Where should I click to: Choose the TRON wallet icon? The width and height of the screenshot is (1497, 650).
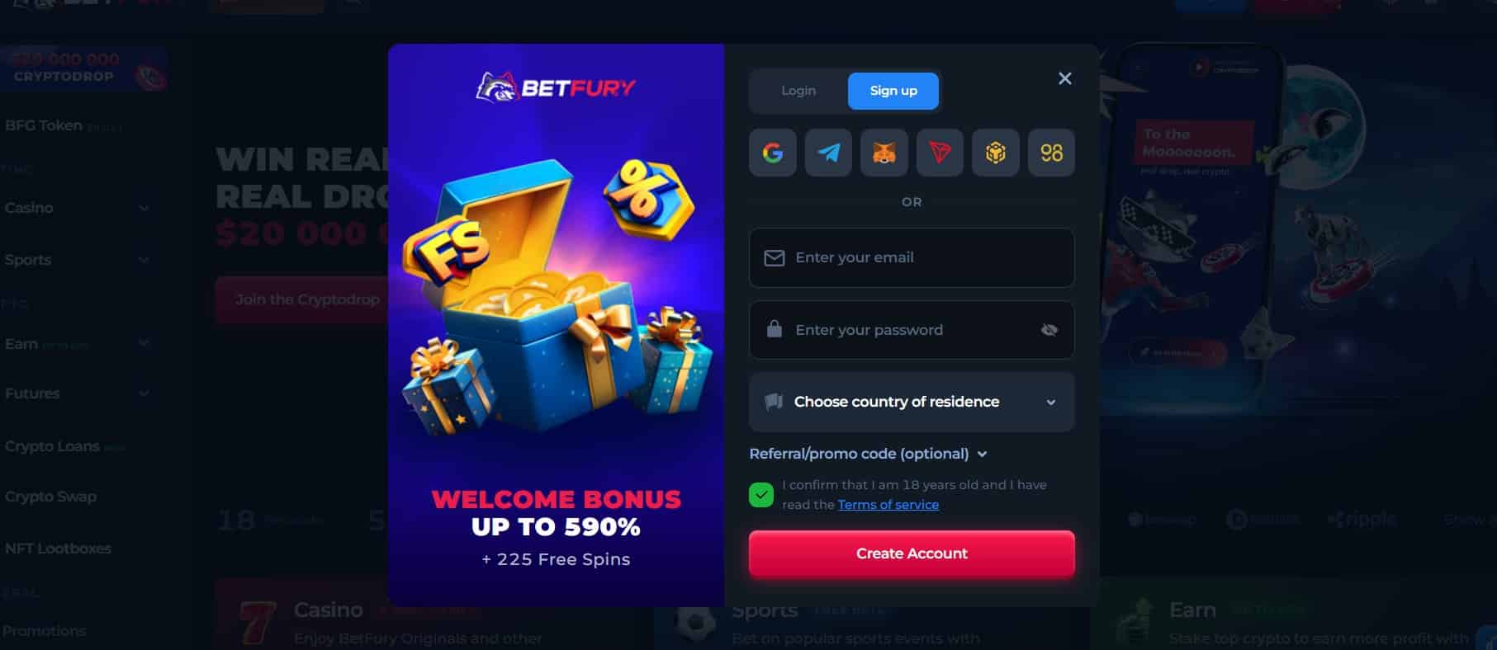[x=940, y=153]
